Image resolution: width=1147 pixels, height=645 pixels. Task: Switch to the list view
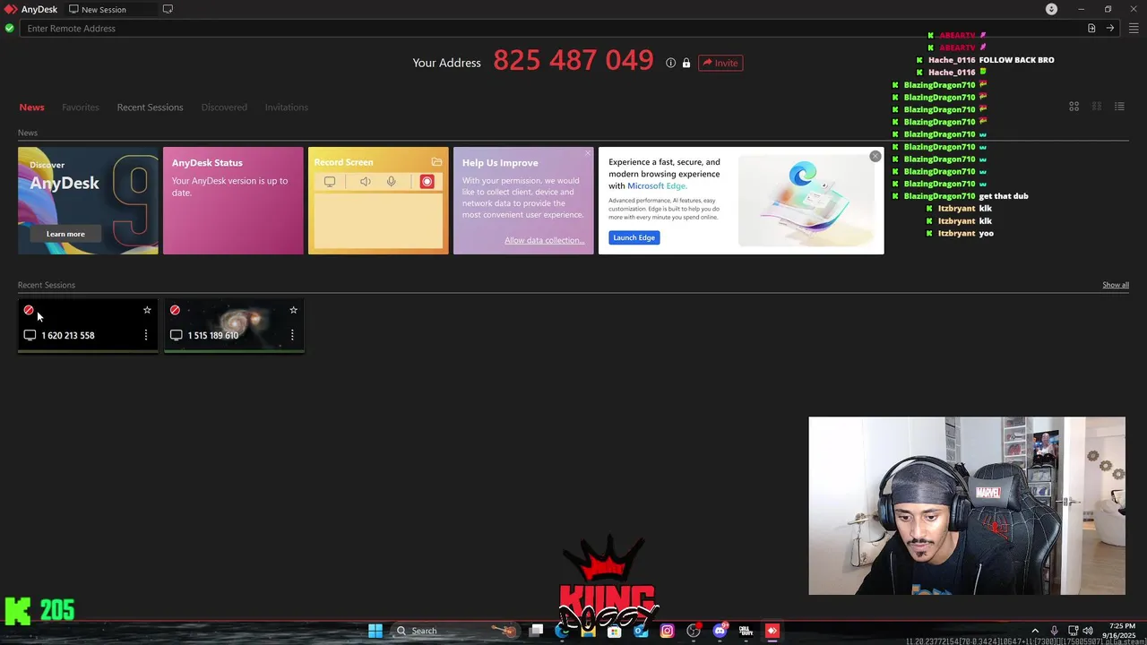pos(1119,107)
